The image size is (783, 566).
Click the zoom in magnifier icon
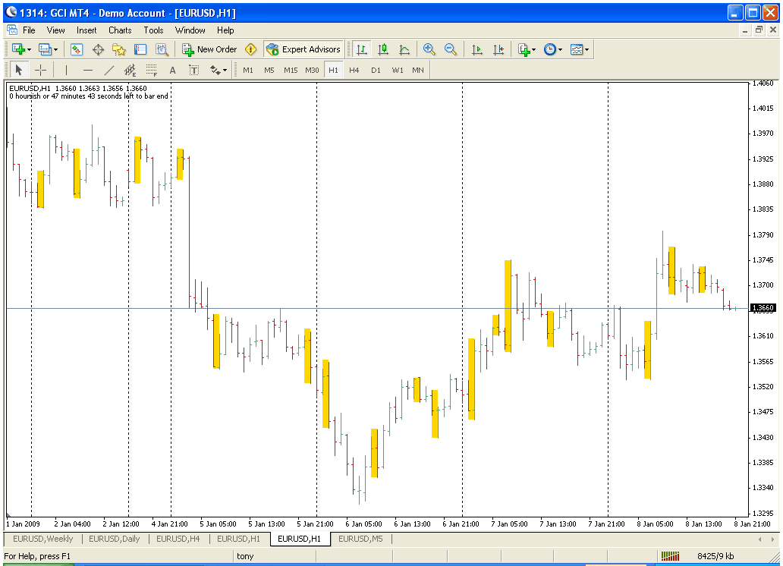click(429, 49)
